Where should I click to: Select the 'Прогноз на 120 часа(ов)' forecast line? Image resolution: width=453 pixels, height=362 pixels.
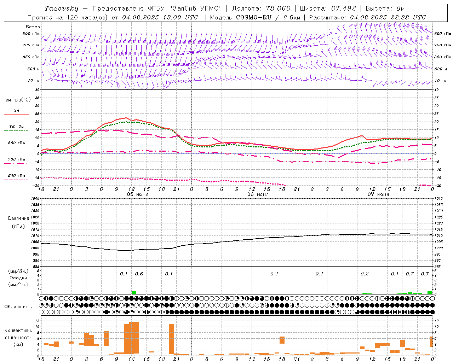tap(113, 17)
